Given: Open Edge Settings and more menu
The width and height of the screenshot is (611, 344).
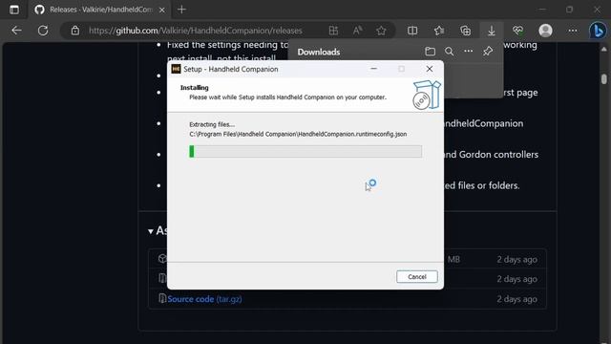Looking at the screenshot, I should point(573,31).
